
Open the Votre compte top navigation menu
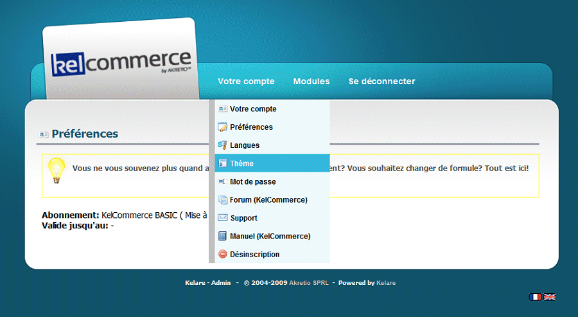coord(246,82)
